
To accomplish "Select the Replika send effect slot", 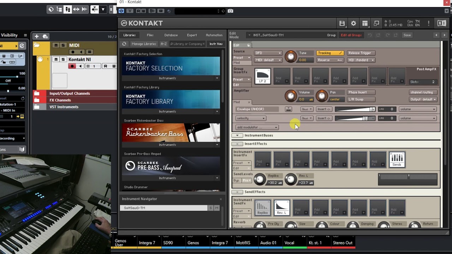I will [262, 207].
